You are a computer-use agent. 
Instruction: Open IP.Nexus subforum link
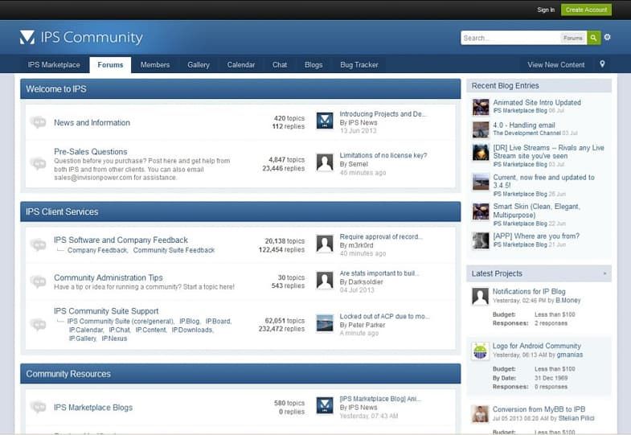(114, 339)
